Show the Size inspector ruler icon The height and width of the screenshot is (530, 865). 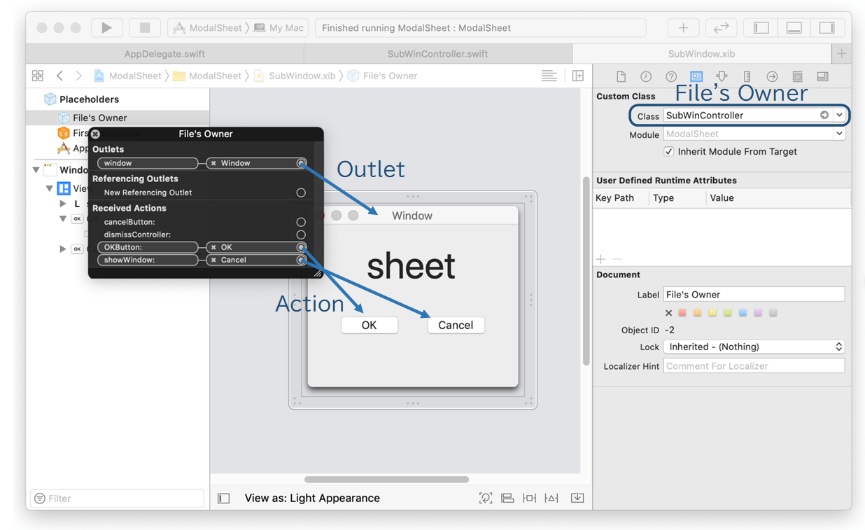(747, 76)
